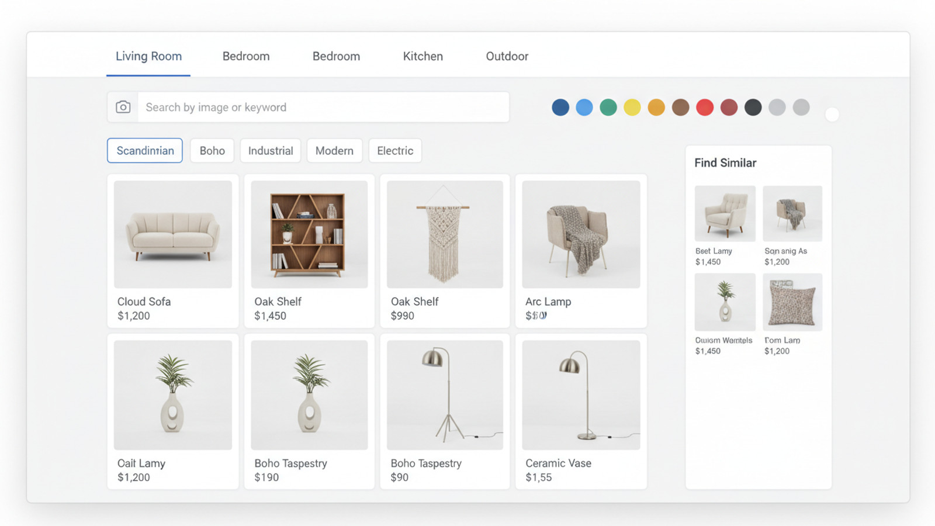935x526 pixels.
Task: Click the 'Tom Lam' label in Find Similar
Action: pos(782,340)
